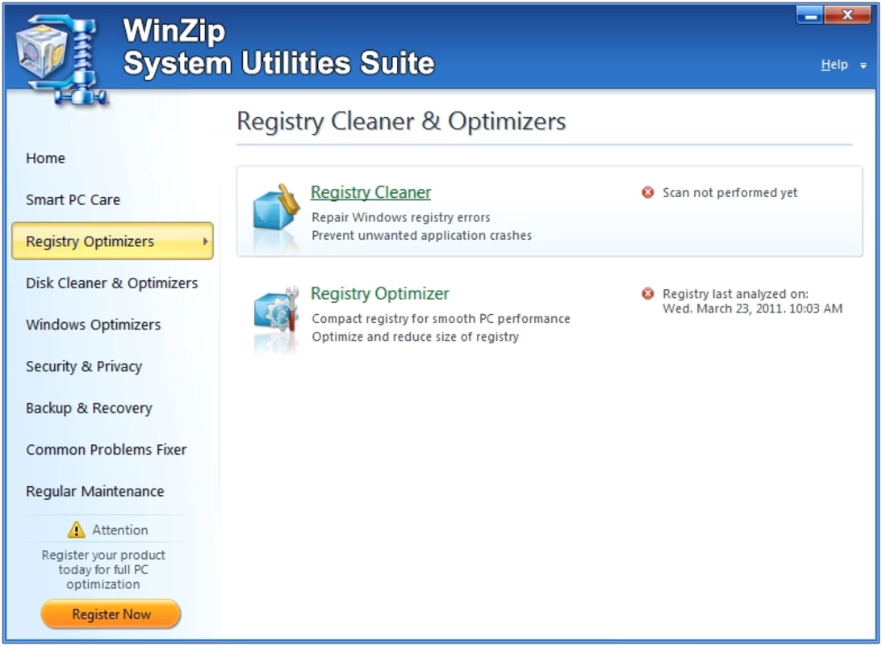Open the Help menu
Viewport: 882px width, 646px height.
click(834, 65)
